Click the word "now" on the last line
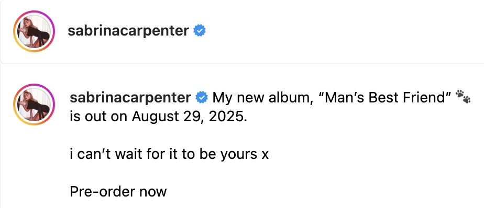Image resolution: width=484 pixels, height=208 pixels. coord(153,193)
